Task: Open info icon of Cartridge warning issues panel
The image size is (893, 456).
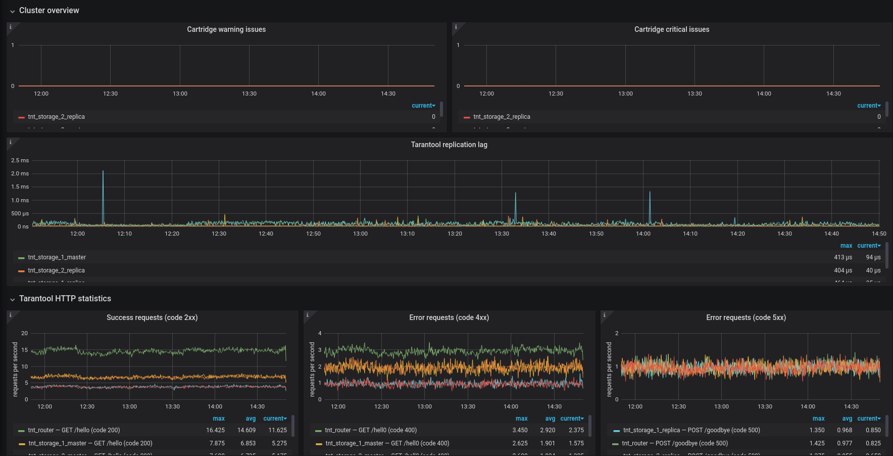Action: coord(10,27)
